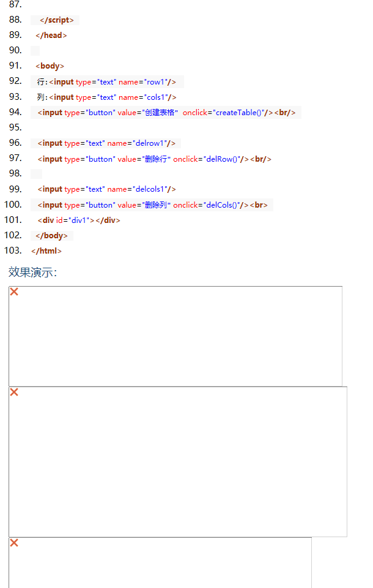
Task: Click the closing html tag on line 103
Action: point(46,251)
